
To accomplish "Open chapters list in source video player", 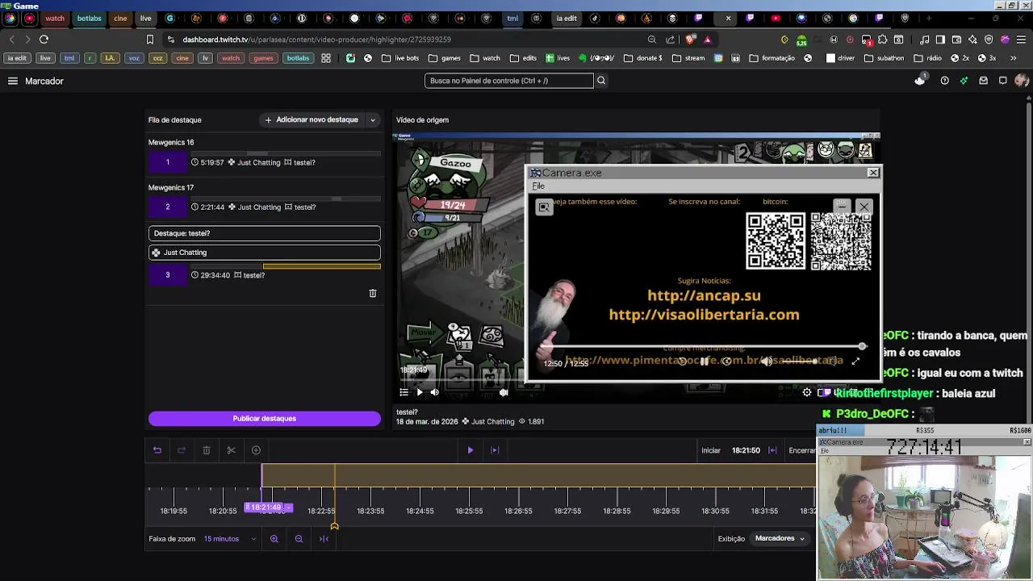I will [404, 392].
